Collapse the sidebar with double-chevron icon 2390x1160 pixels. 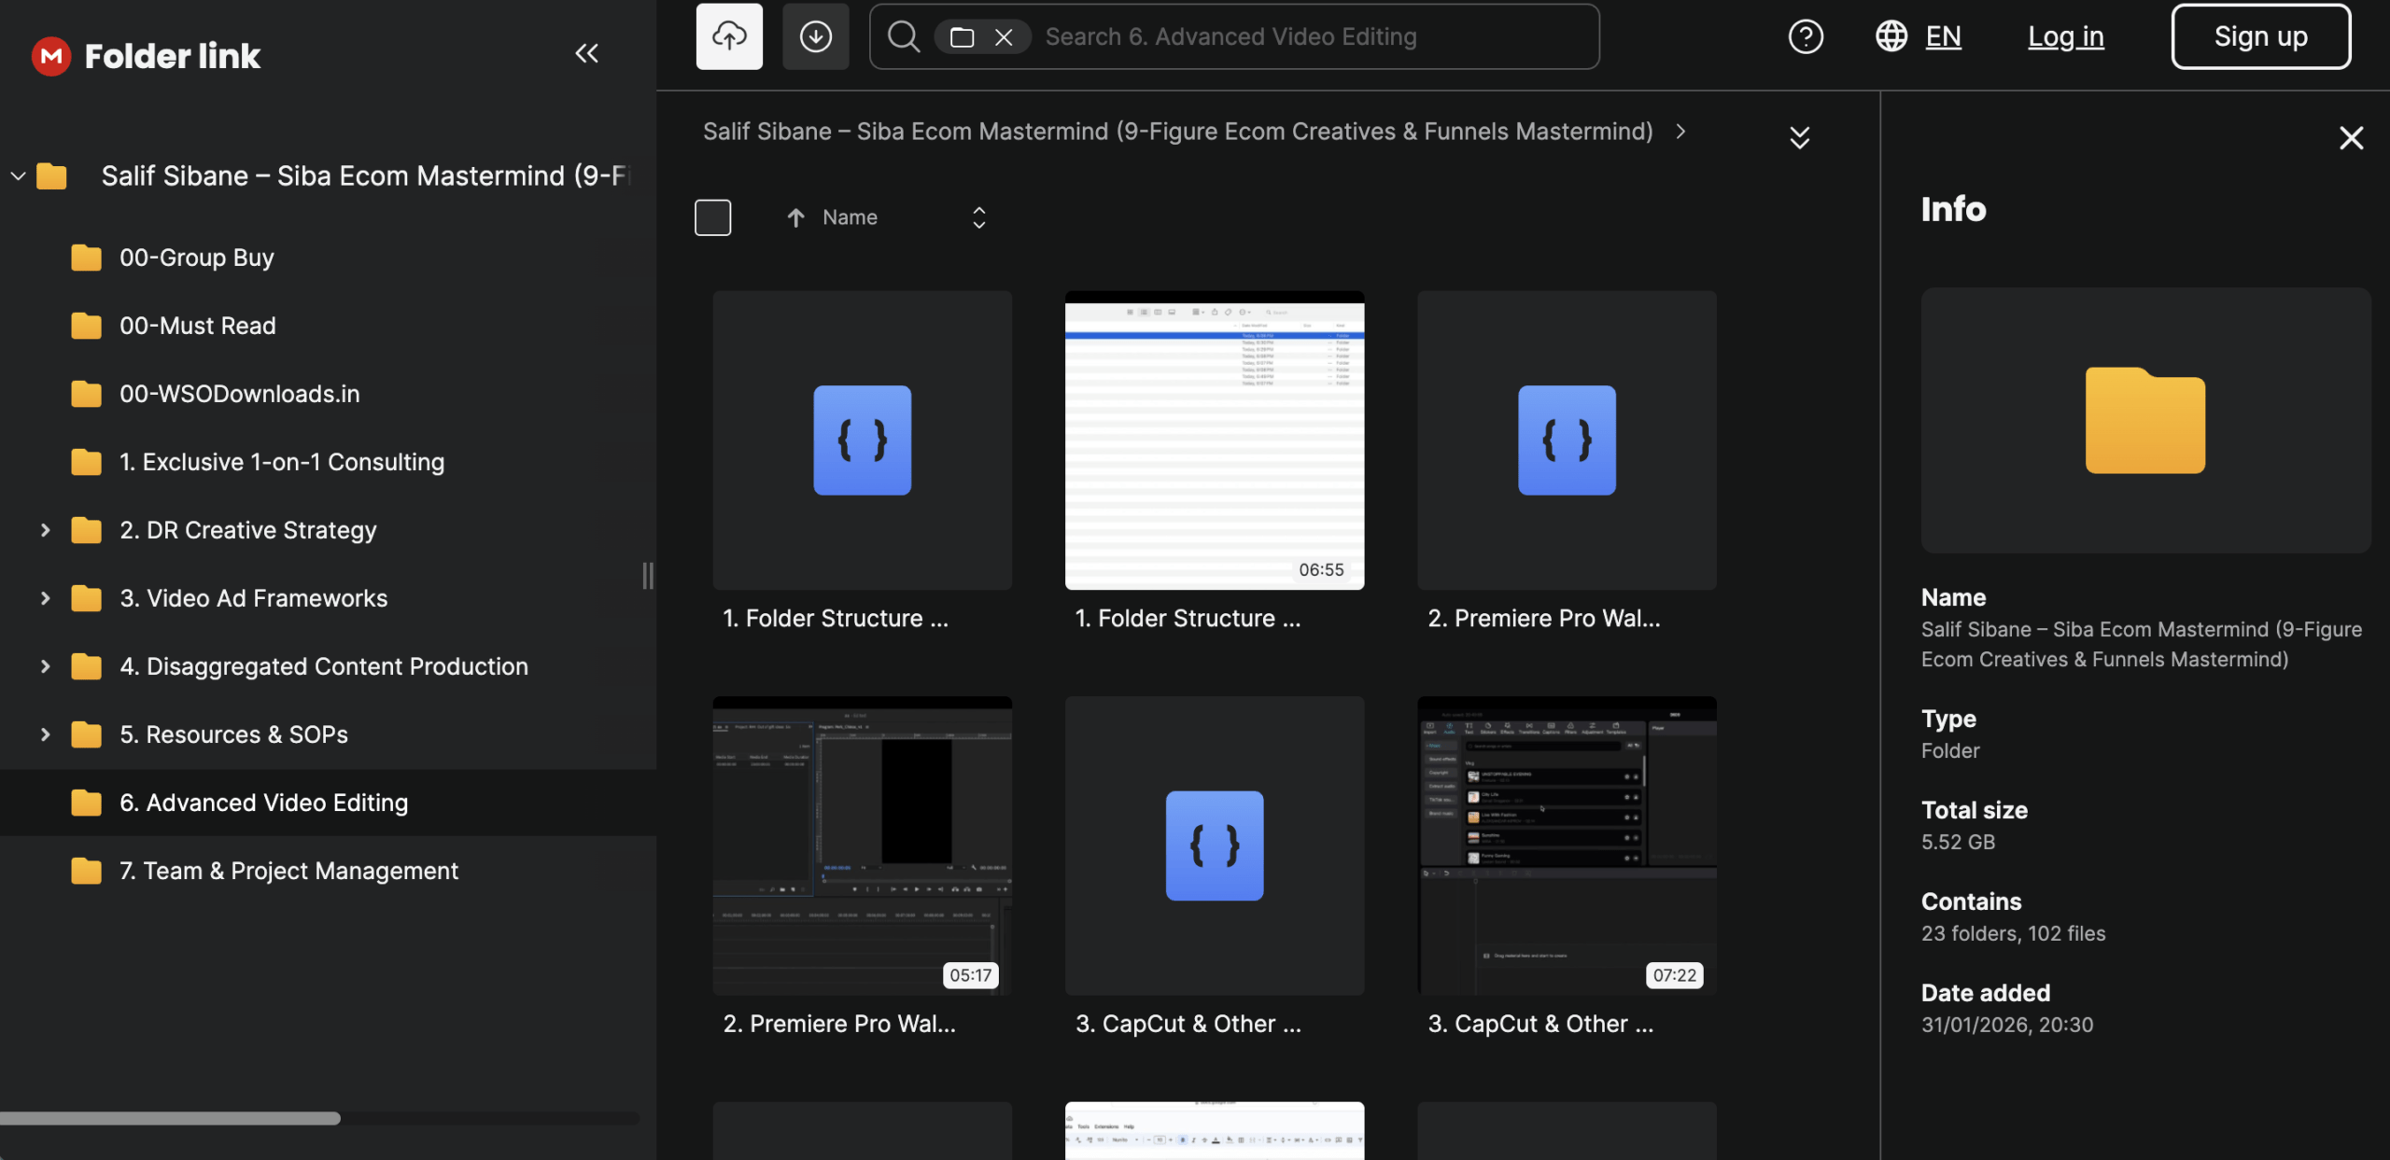(x=586, y=53)
